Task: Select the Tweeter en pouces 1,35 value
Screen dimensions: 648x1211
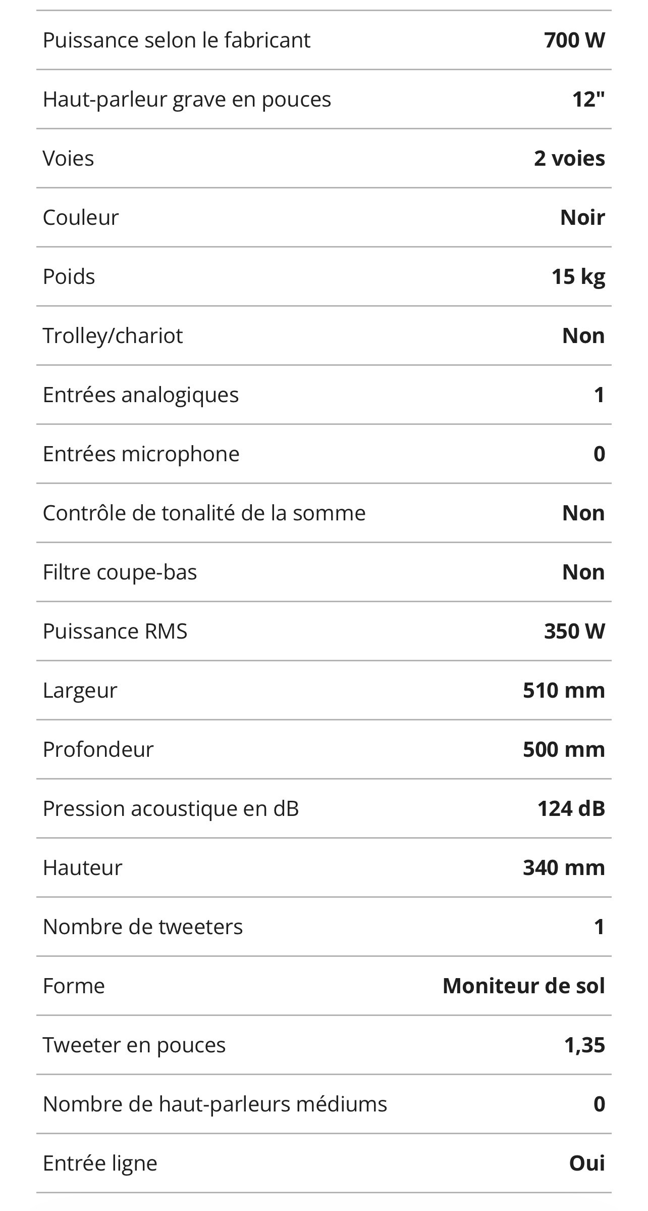Action: point(584,1045)
